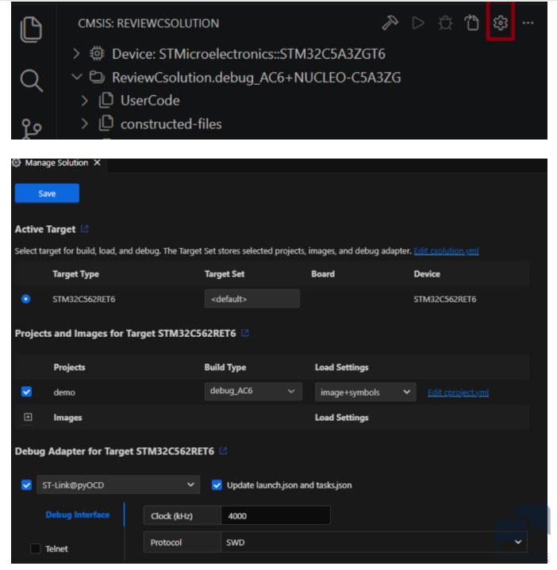Click the CMSIS: REVIEWCSOLUTION panel title

click(148, 23)
